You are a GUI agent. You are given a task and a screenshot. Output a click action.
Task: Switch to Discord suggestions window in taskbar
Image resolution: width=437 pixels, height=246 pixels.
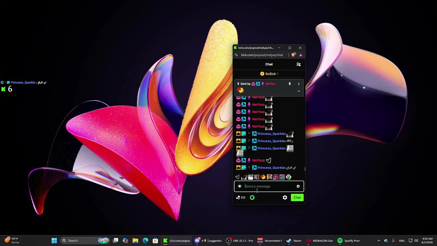[208, 241]
